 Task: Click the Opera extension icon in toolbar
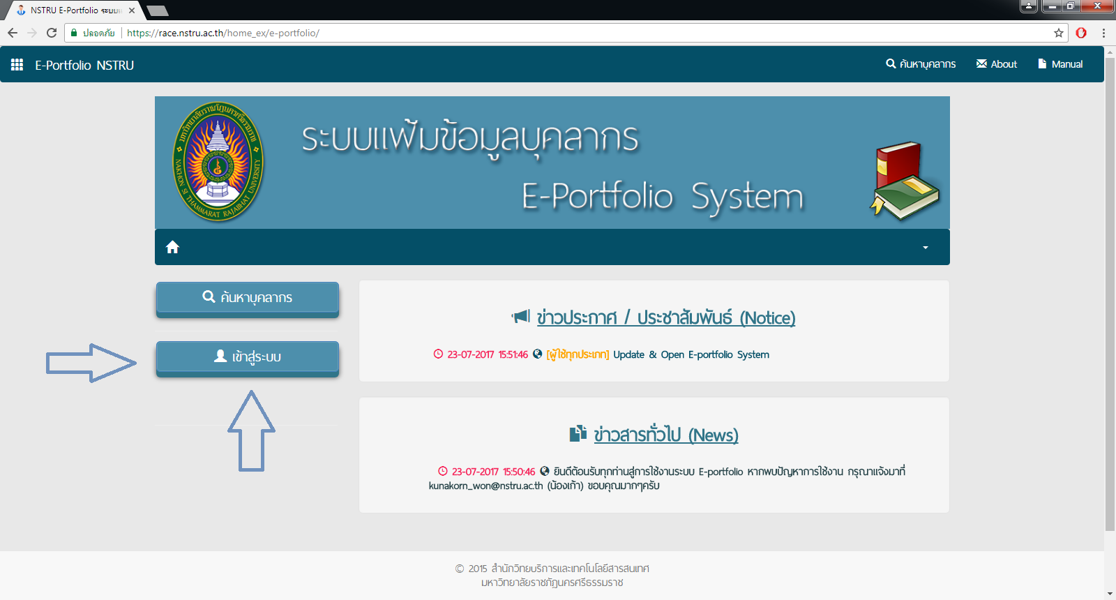pyautogui.click(x=1081, y=33)
